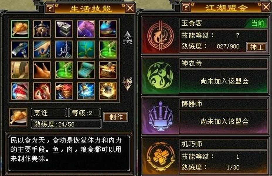Select the roast chicken cooking skill icon

(20, 29)
